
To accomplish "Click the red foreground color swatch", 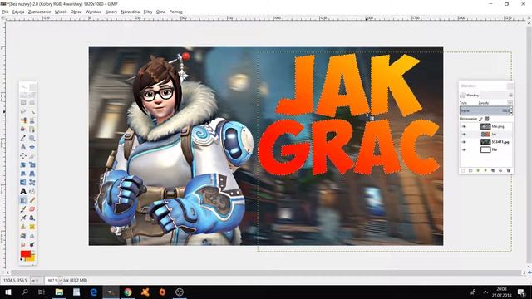I will click(25, 254).
